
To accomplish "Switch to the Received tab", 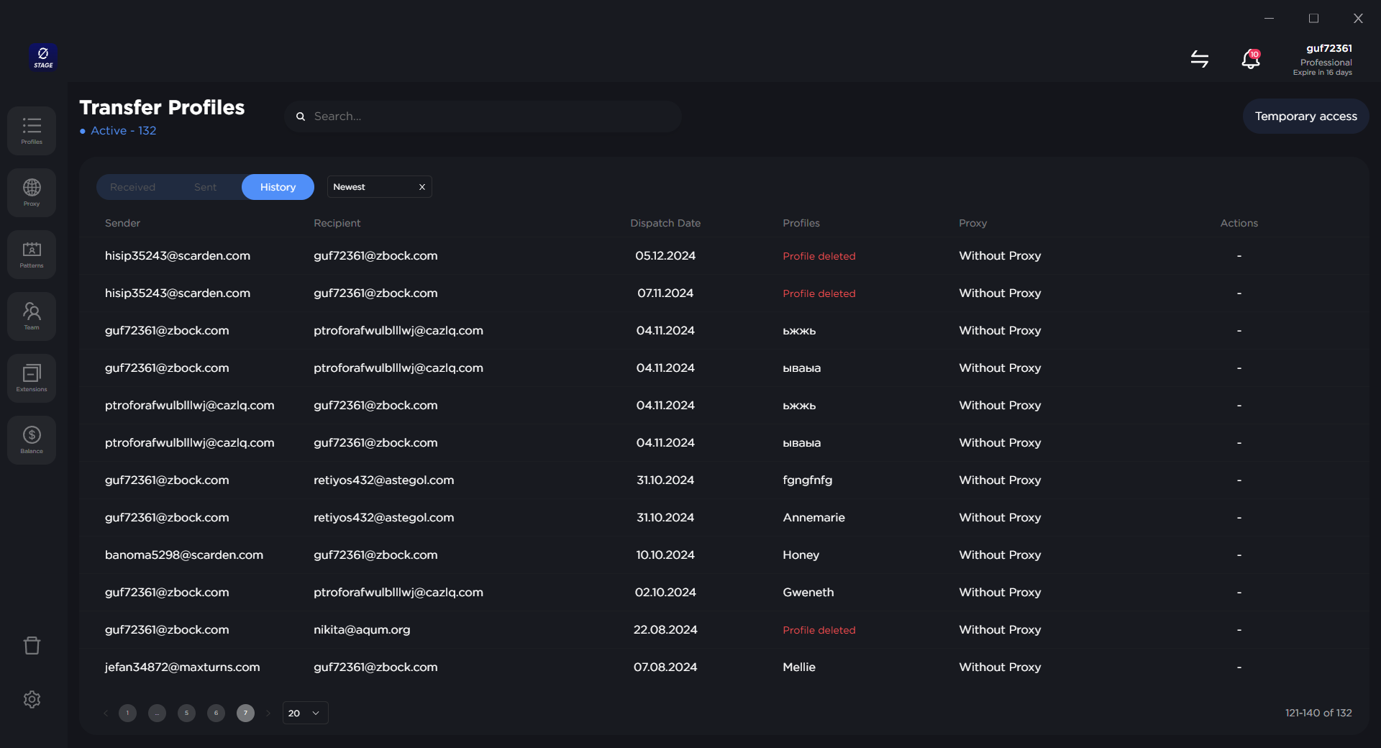I will pyautogui.click(x=132, y=187).
